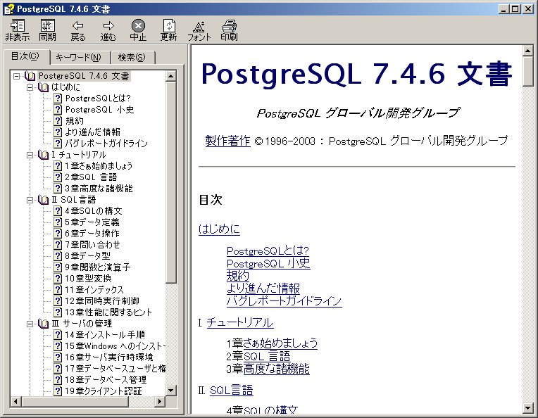538x418 pixels.
Task: Collapse the II SQL 言語 tree node
Action: 30,200
